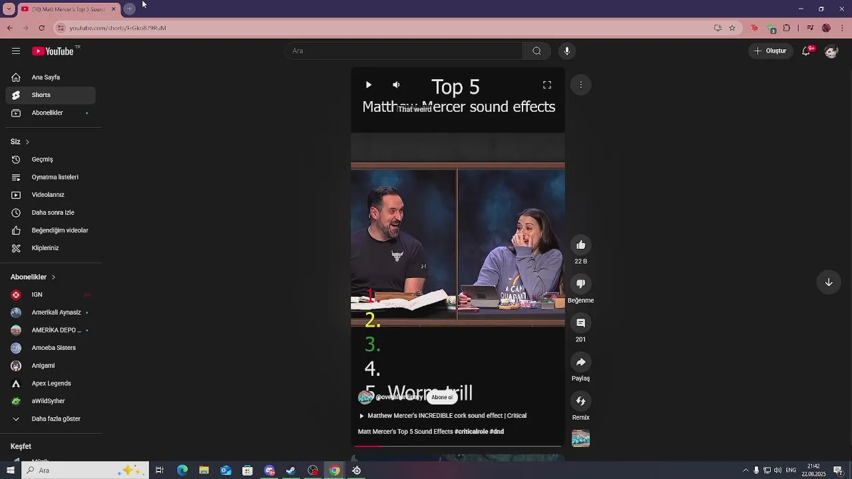
Task: Open the Anlgami channel
Action: pyautogui.click(x=51, y=366)
